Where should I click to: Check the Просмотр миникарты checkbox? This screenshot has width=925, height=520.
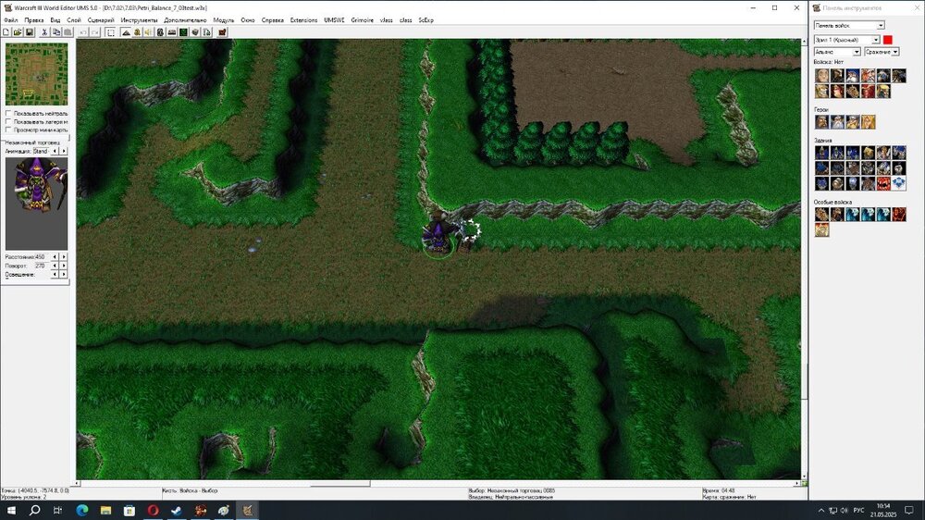(9, 130)
